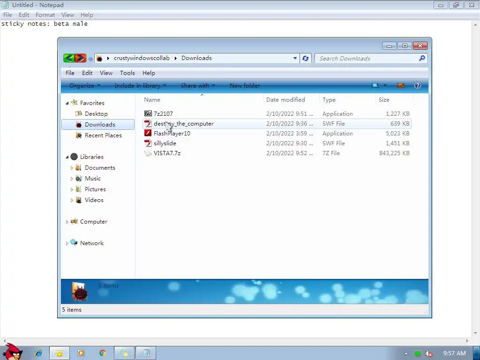Show hidden tray icons arrow
The image size is (480, 360).
tap(406, 353)
